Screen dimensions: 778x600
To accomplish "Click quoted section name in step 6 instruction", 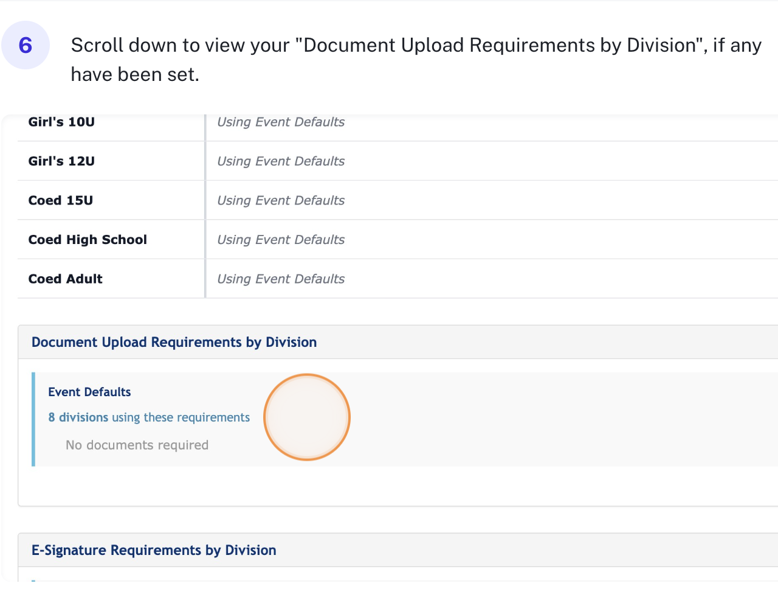I will [498, 46].
